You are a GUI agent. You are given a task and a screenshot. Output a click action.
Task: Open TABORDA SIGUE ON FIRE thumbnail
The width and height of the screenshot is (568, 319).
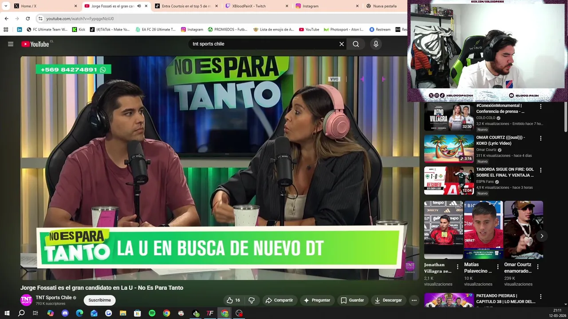pos(449,181)
